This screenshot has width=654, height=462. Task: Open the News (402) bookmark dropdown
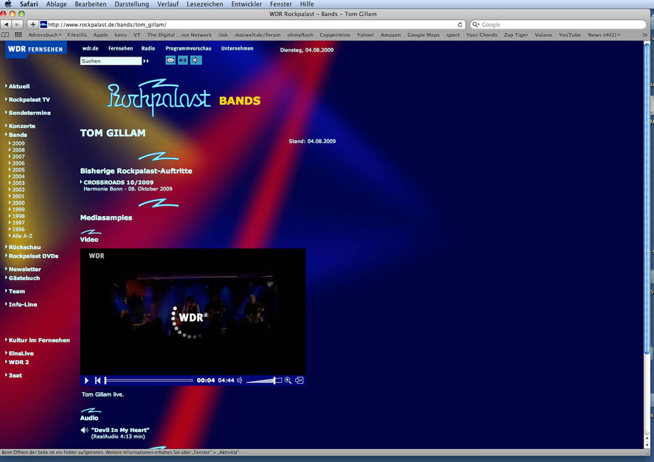[604, 35]
